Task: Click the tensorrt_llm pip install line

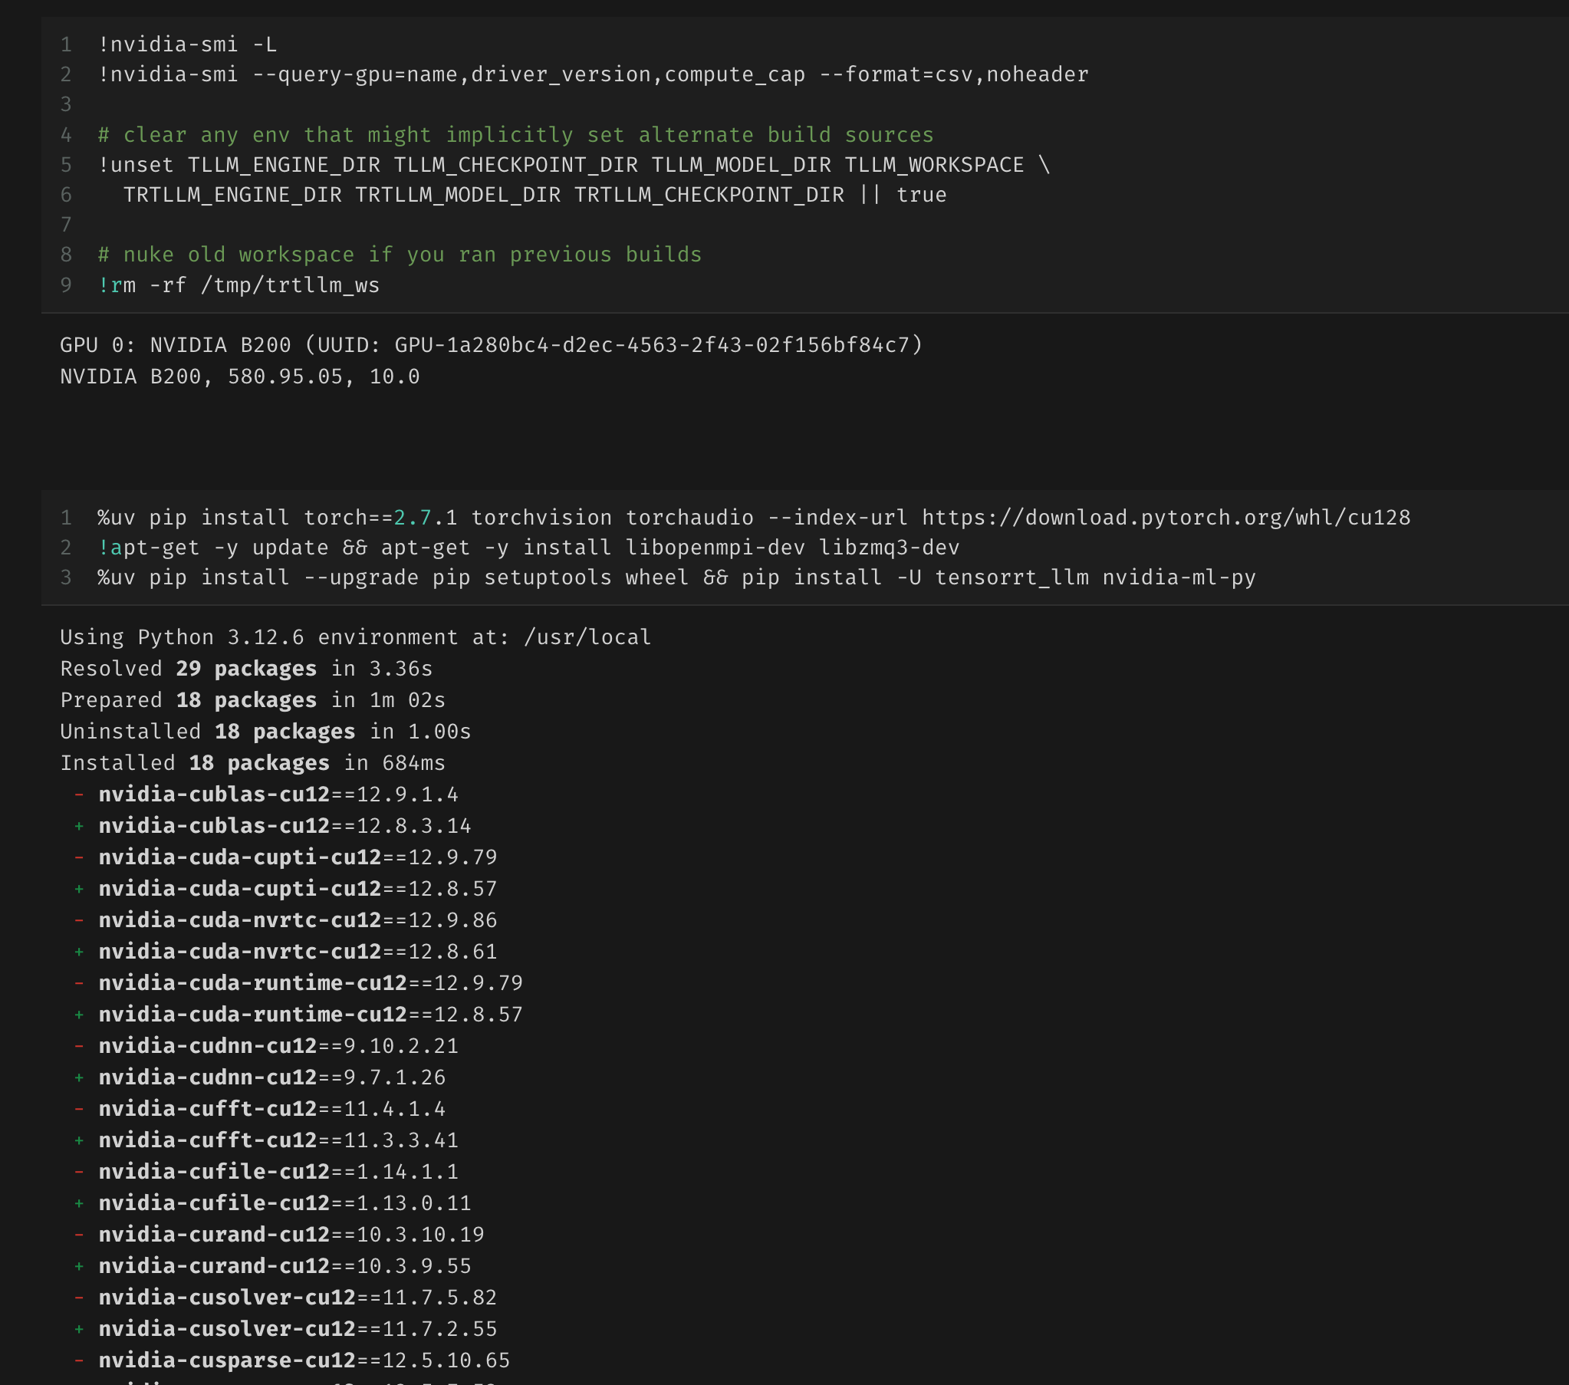Action: pos(676,578)
